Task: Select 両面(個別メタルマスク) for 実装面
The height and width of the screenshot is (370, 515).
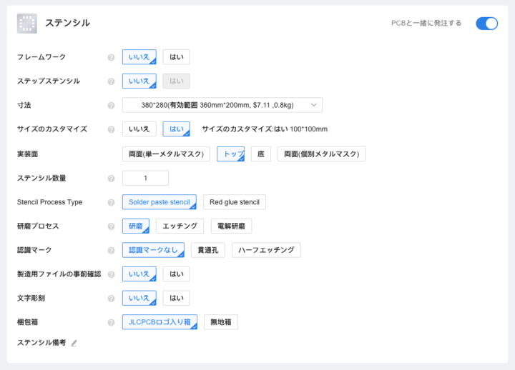Action: point(321,154)
